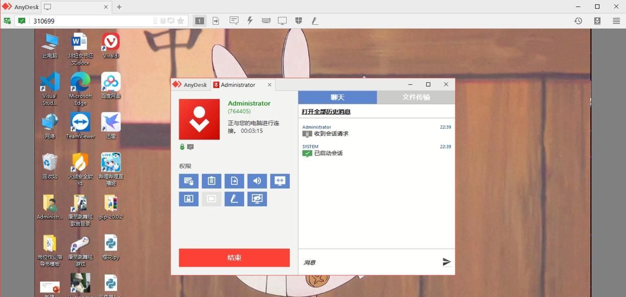
Task: Open the shield permissions icon in toolbar
Action: pos(298,21)
